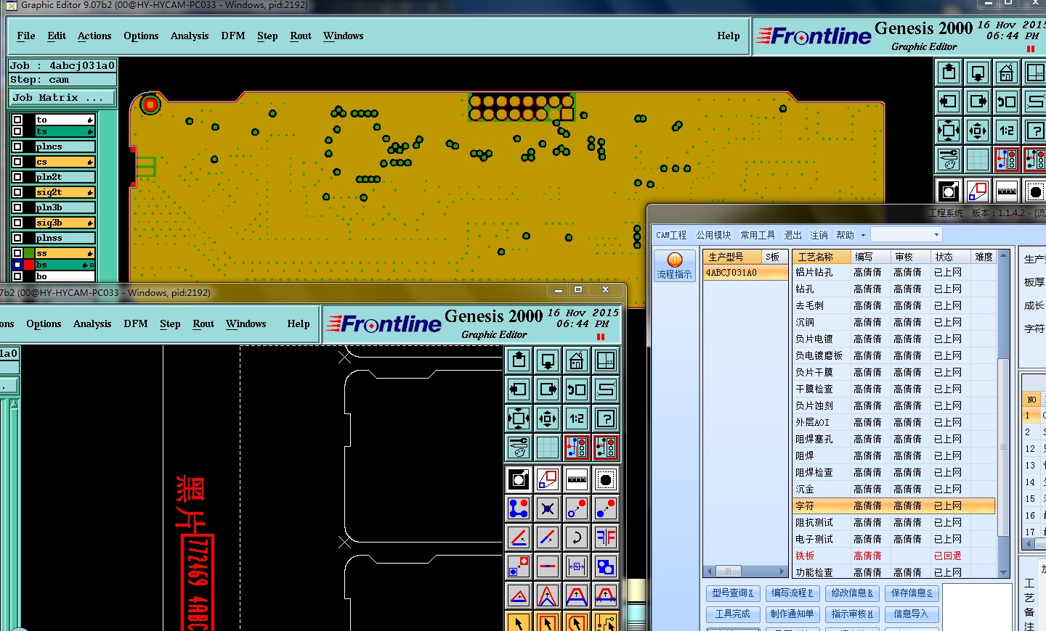Toggle the 'pln2t' layer checkbox
The height and width of the screenshot is (631, 1046).
17,177
